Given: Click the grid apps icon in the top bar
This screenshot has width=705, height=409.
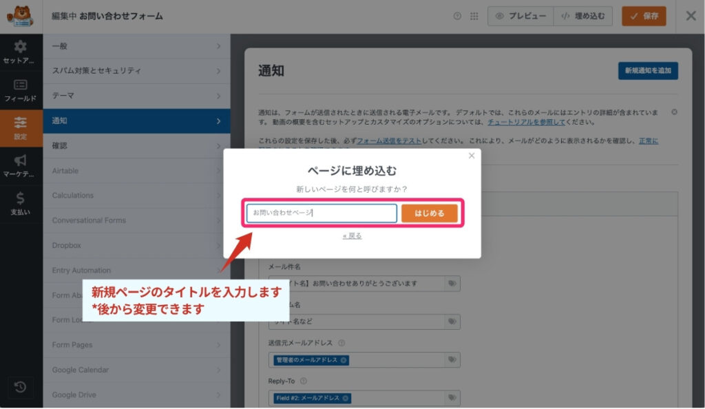Looking at the screenshot, I should pyautogui.click(x=473, y=16).
